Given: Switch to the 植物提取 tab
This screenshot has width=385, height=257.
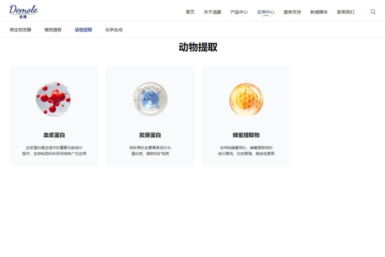Looking at the screenshot, I should pyautogui.click(x=53, y=30).
